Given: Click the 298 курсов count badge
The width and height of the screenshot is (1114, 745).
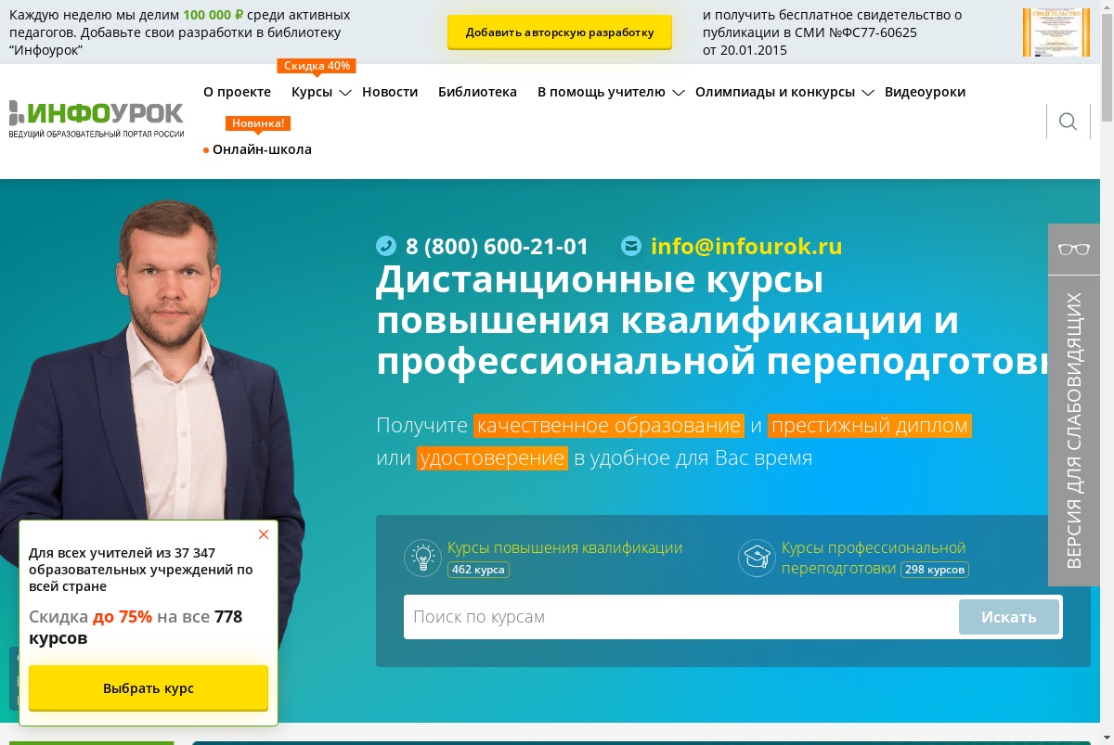Looking at the screenshot, I should (x=934, y=570).
